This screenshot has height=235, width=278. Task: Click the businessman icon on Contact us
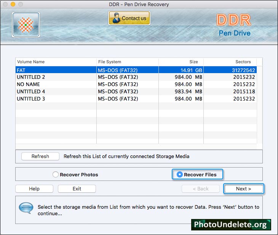click(116, 18)
